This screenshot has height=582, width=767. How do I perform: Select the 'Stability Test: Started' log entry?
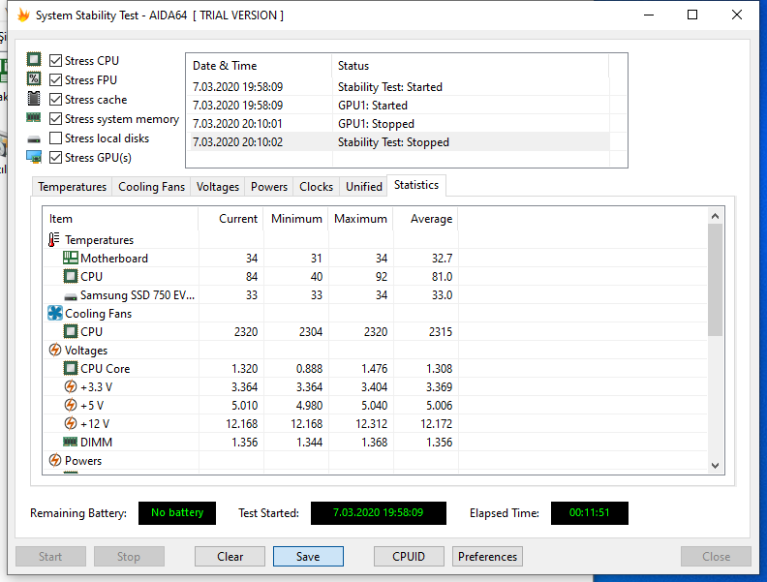399,87
